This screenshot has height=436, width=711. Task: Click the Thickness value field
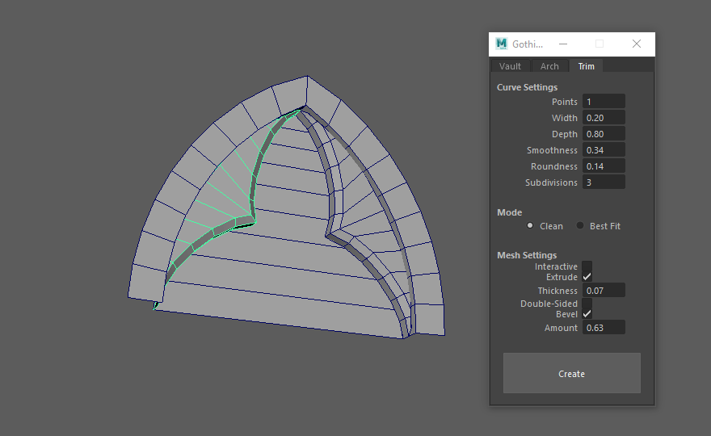click(604, 291)
